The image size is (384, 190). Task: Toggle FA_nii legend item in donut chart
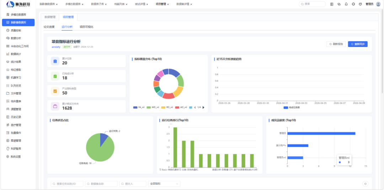pyautogui.click(x=139, y=107)
